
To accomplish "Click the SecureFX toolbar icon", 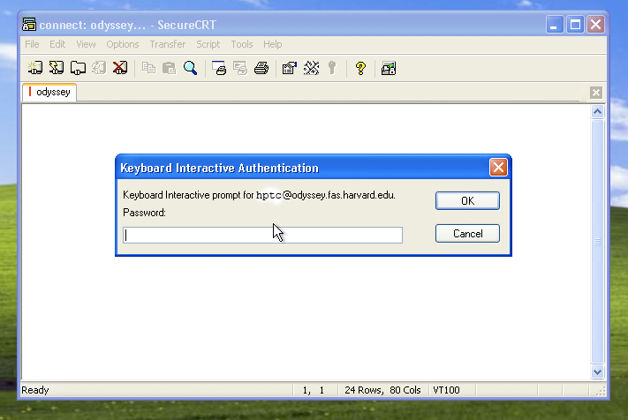I will [389, 68].
